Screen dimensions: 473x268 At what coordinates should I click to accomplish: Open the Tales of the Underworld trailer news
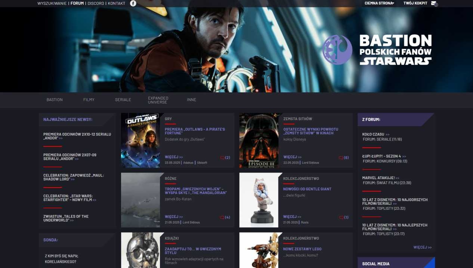coord(66,218)
